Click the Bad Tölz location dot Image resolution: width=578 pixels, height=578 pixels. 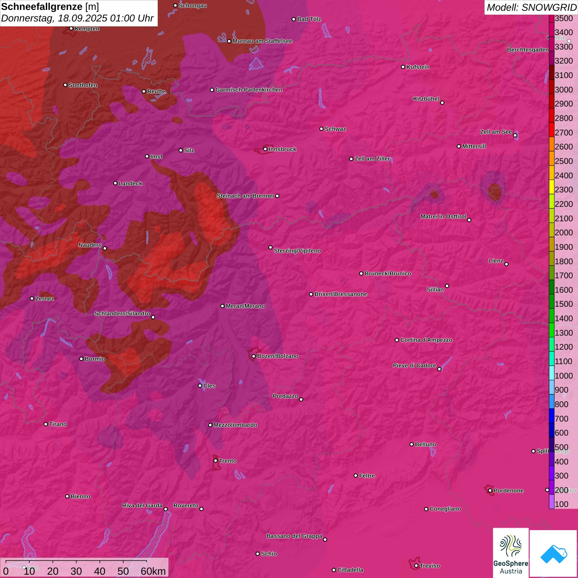point(294,19)
